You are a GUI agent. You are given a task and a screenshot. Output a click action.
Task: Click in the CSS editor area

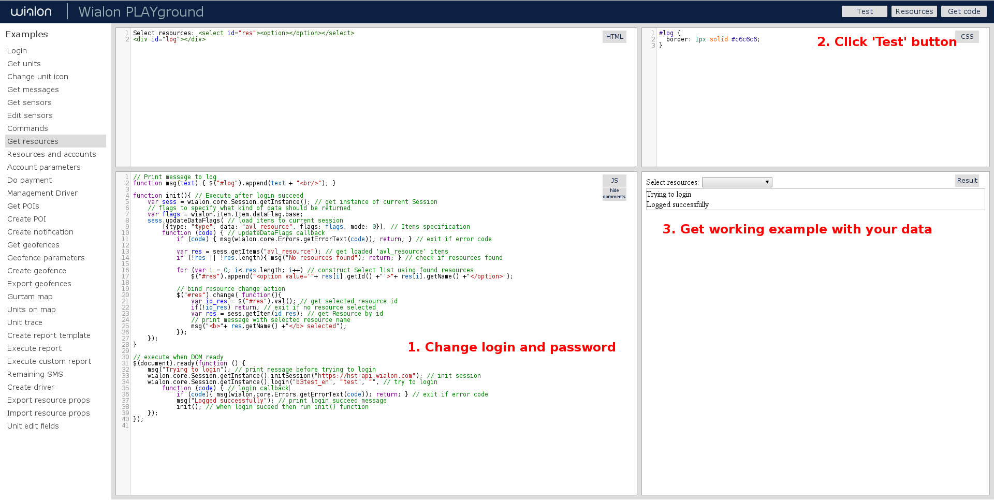point(818,114)
